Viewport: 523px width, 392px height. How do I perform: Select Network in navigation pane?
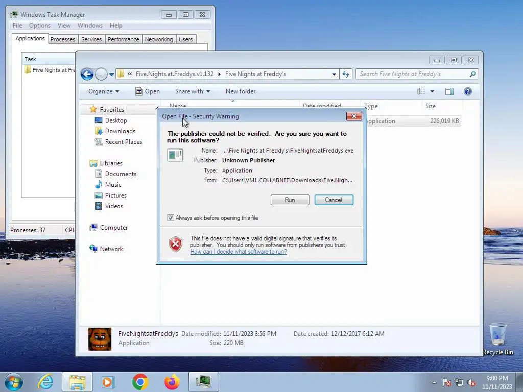click(x=111, y=249)
